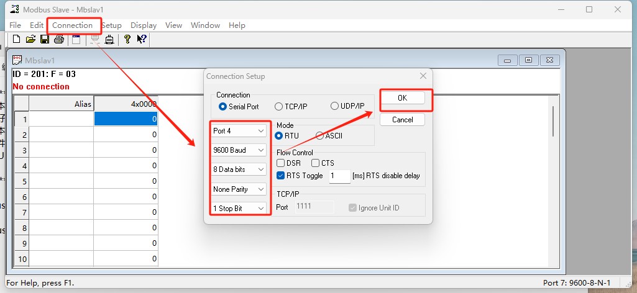Open the 9600 Baud dropdown
This screenshot has width=637, height=293.
(x=239, y=150)
